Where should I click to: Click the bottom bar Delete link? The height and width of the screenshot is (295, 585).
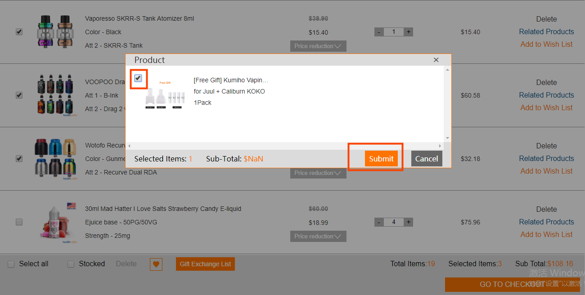point(126,264)
